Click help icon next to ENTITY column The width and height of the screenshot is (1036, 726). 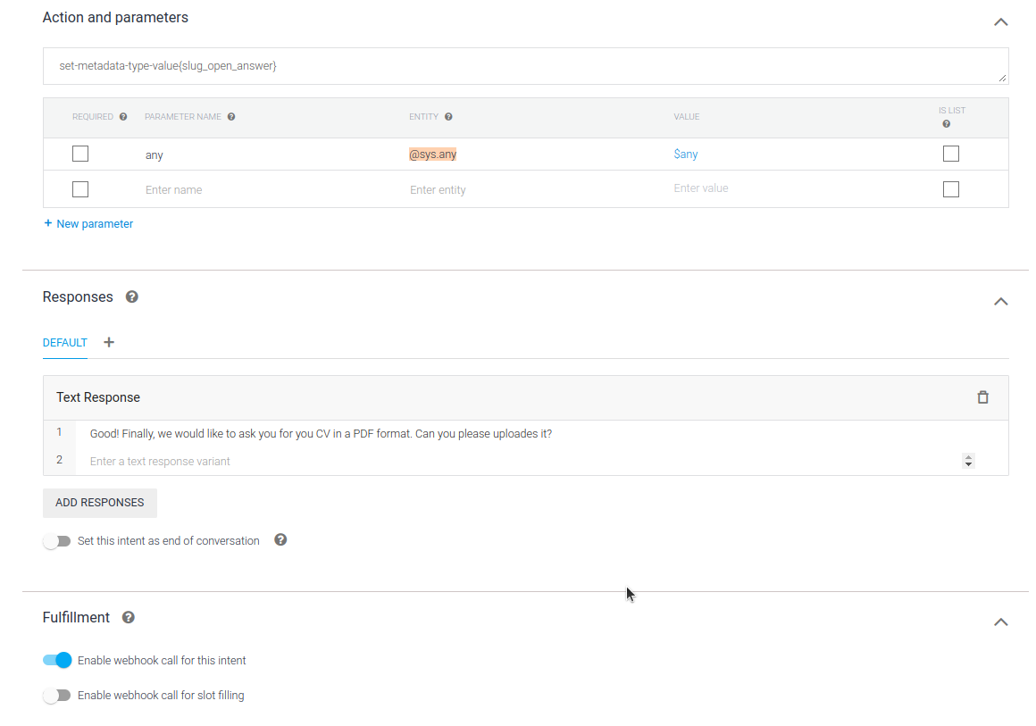(448, 117)
